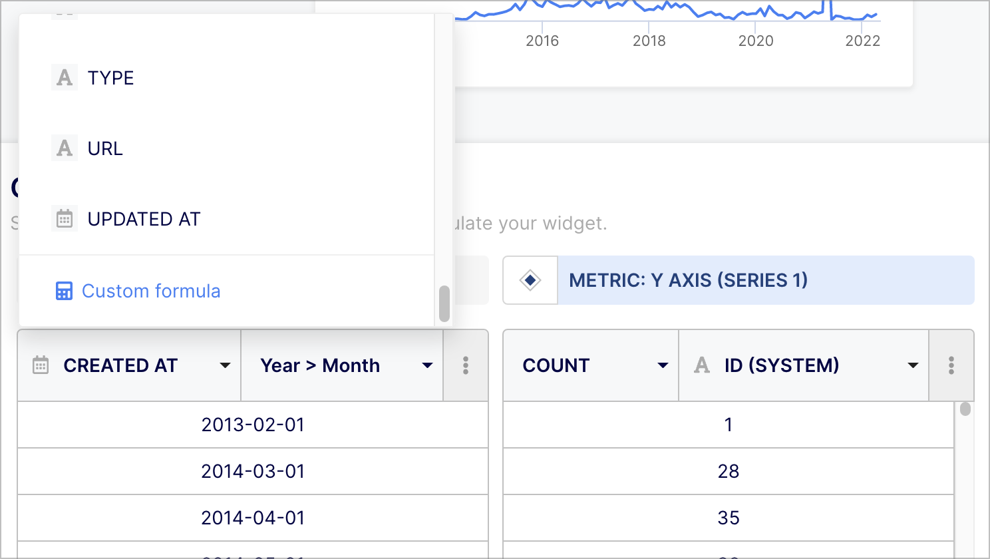Open the COUNT aggregation dropdown
This screenshot has width=990, height=559.
pyautogui.click(x=662, y=365)
